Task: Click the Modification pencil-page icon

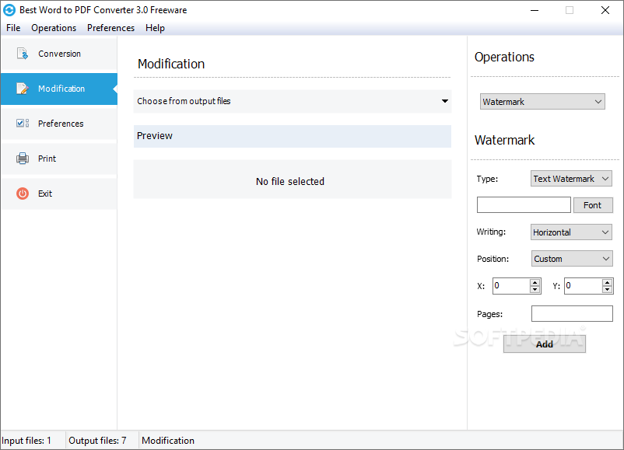Action: coord(23,89)
